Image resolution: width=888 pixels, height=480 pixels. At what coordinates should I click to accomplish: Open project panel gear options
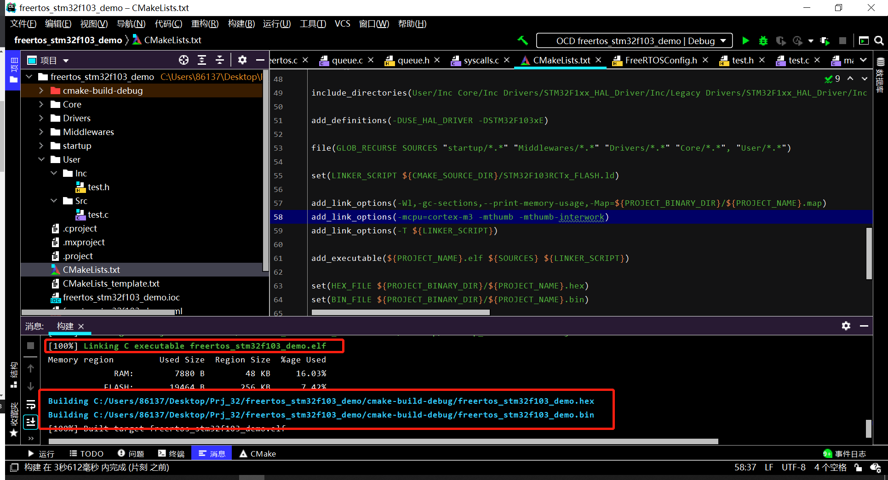[242, 60]
